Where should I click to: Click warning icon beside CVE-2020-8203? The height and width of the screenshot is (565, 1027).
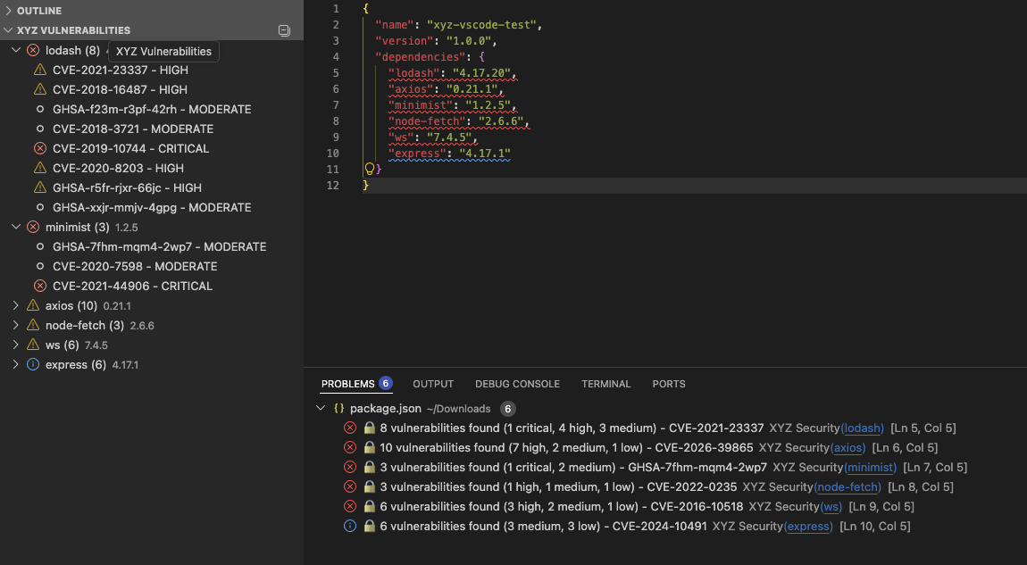(40, 169)
